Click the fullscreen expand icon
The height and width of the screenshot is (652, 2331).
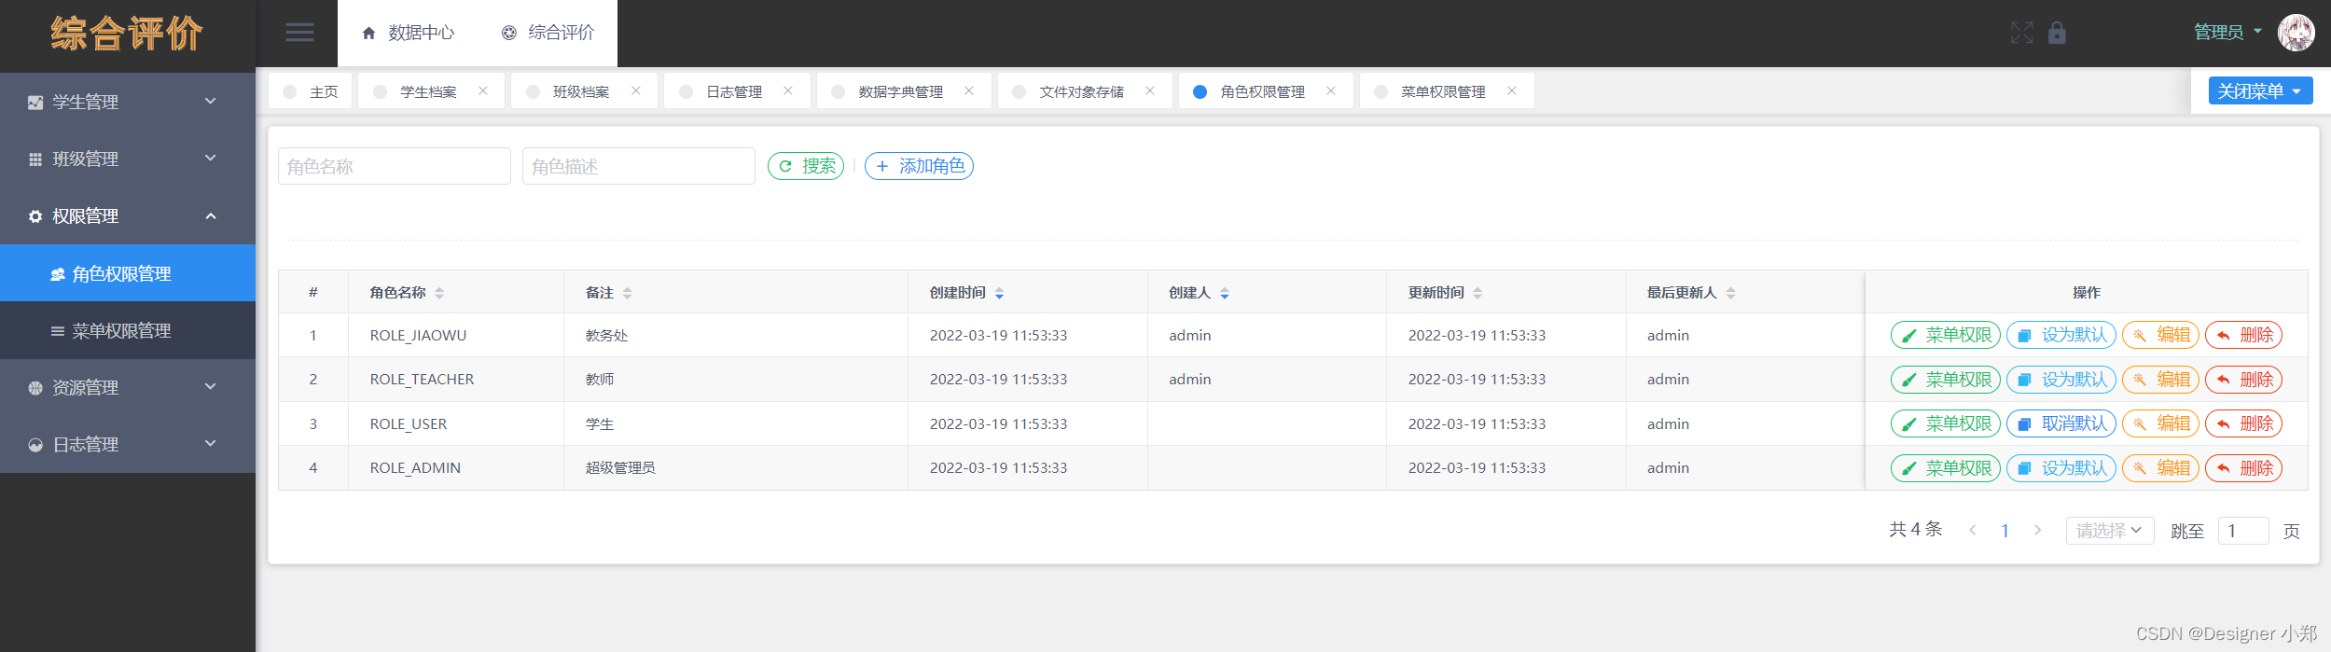point(2021,33)
